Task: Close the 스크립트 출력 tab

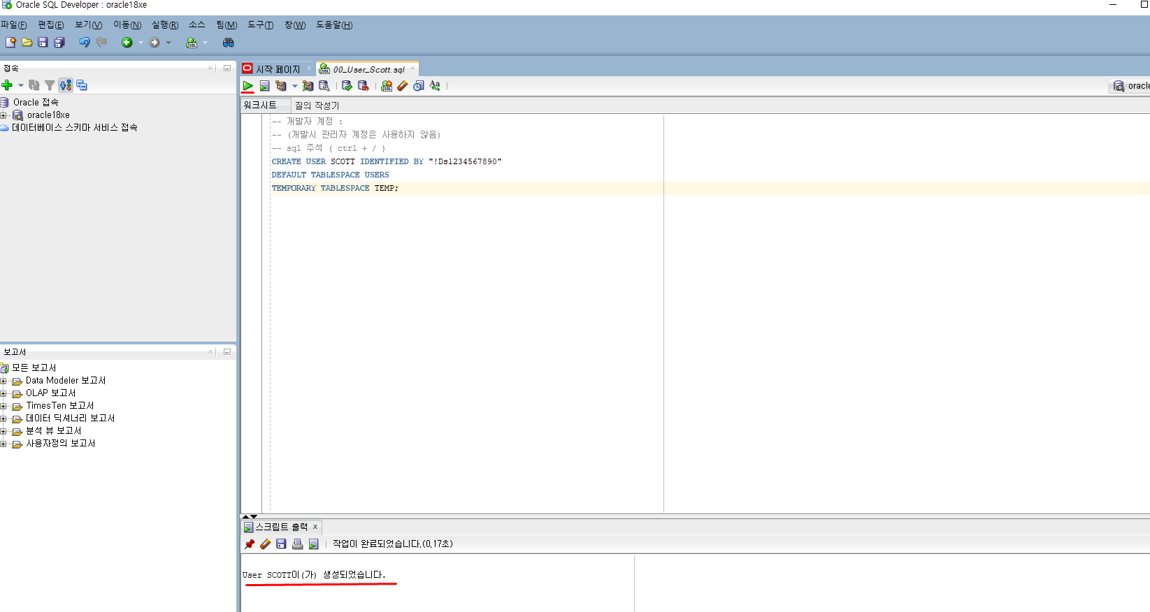Action: [x=315, y=527]
